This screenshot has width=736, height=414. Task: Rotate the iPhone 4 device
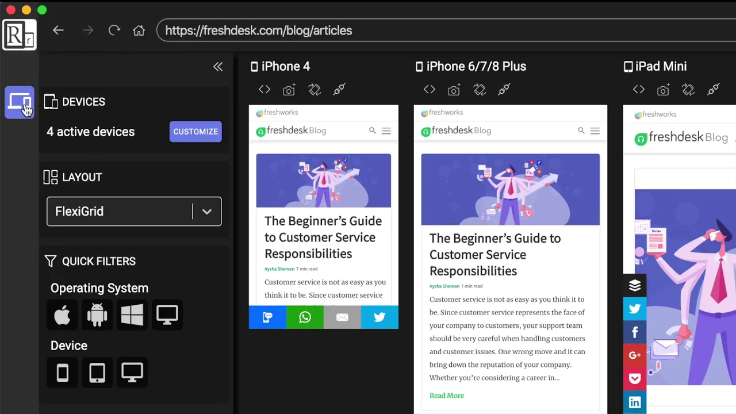coord(315,89)
